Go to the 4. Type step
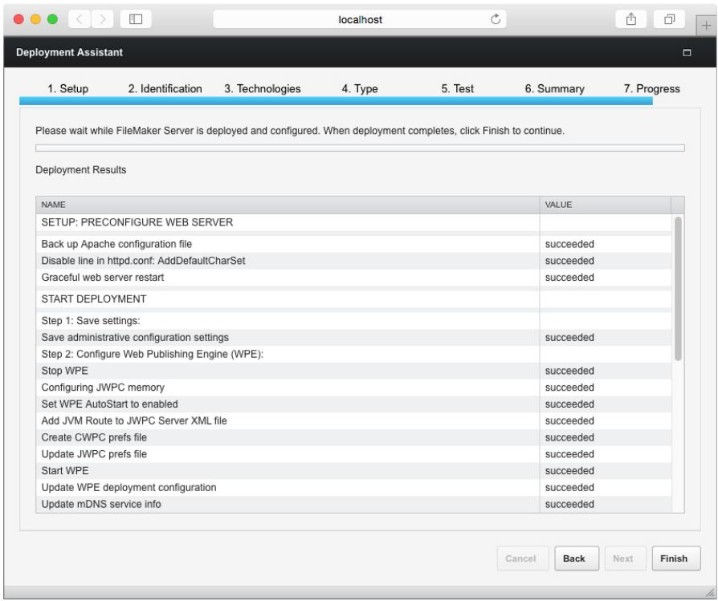 coord(360,89)
